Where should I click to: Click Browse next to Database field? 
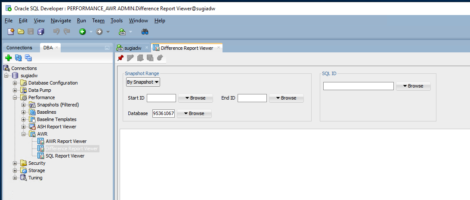tap(194, 114)
